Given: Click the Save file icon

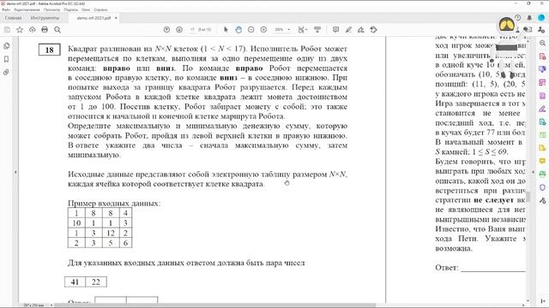Looking at the screenshot, I should (7, 30).
